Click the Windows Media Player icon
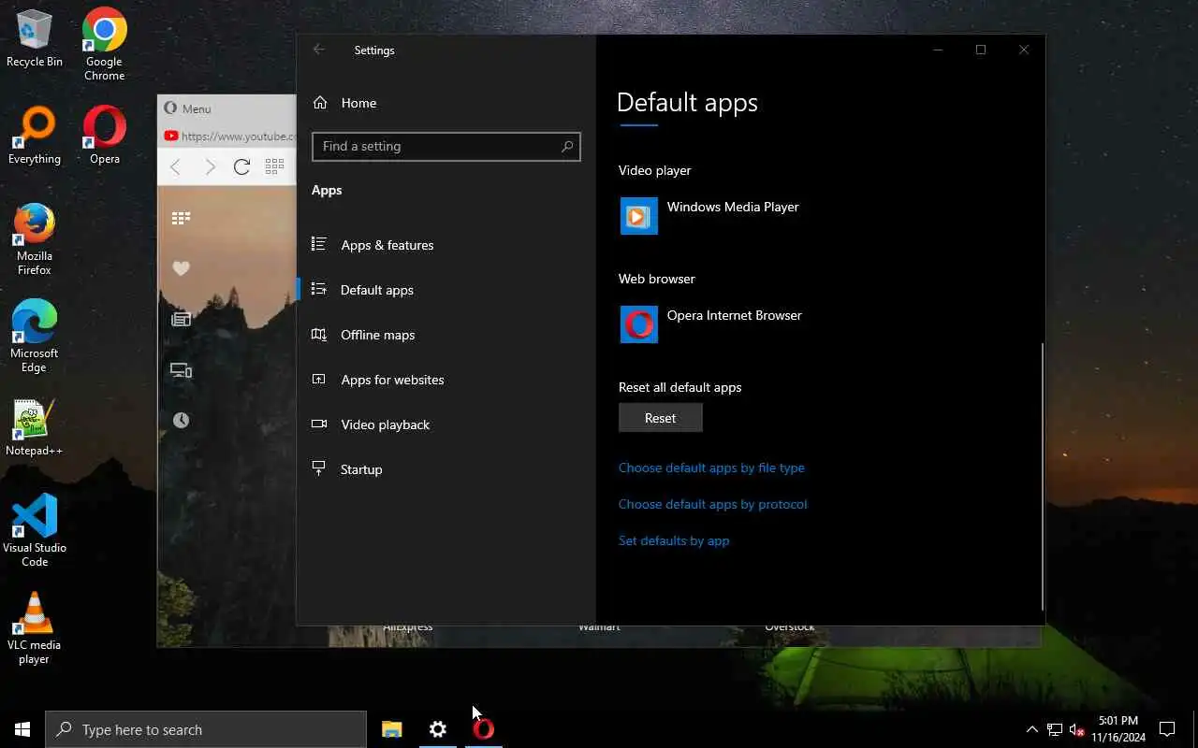 point(638,216)
